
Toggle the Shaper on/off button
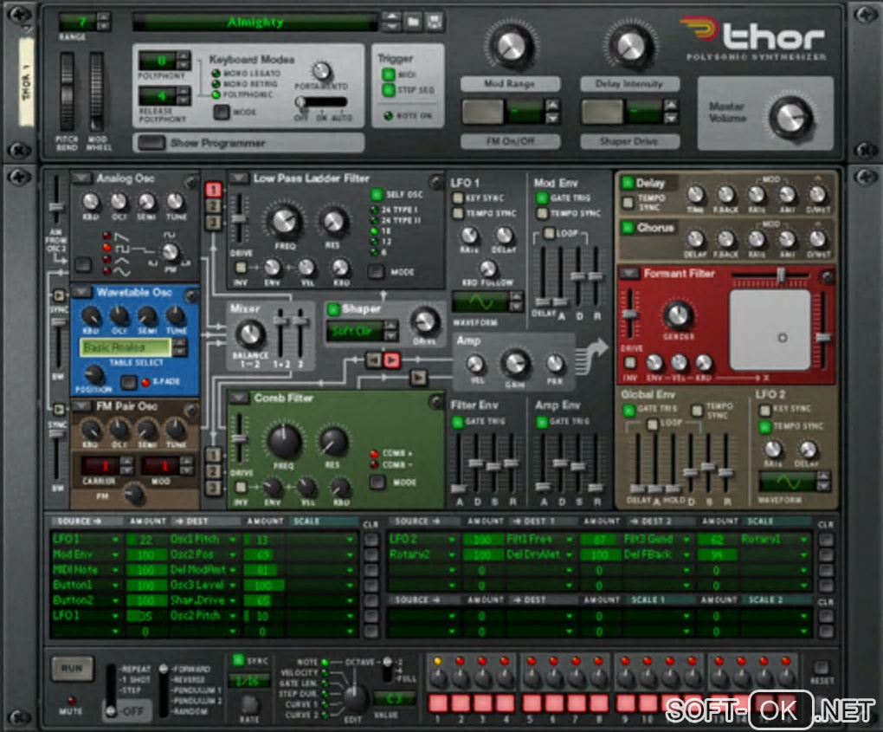point(332,308)
